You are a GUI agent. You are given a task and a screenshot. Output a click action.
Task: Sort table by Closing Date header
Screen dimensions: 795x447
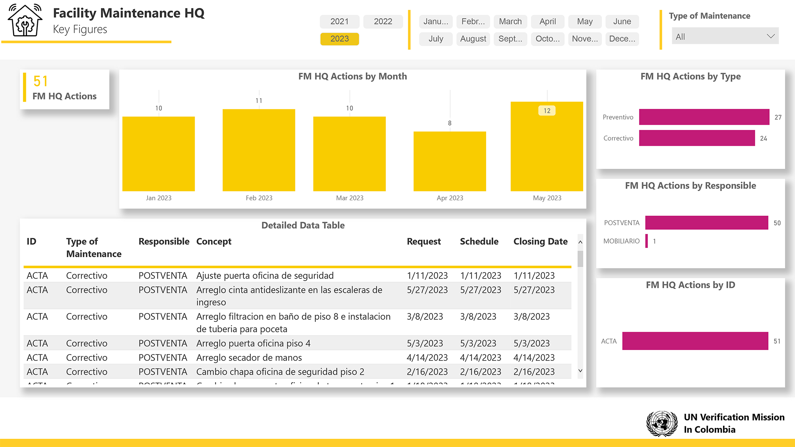click(x=540, y=242)
